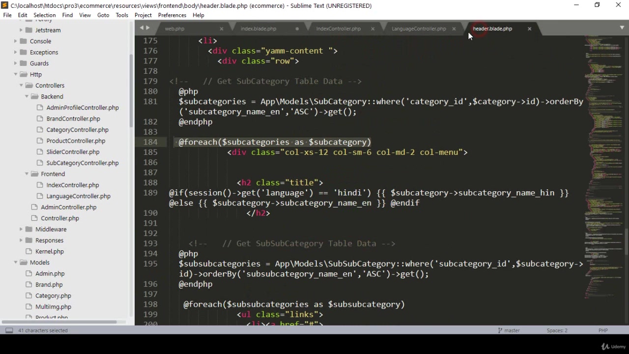The height and width of the screenshot is (354, 629).
Task: Open the Project menu
Action: (143, 15)
